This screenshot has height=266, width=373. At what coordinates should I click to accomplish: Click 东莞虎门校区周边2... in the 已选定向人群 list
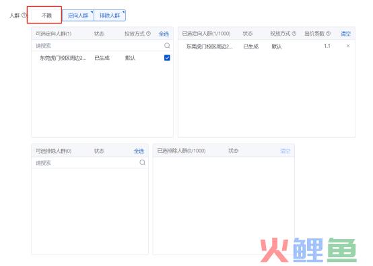(x=209, y=46)
